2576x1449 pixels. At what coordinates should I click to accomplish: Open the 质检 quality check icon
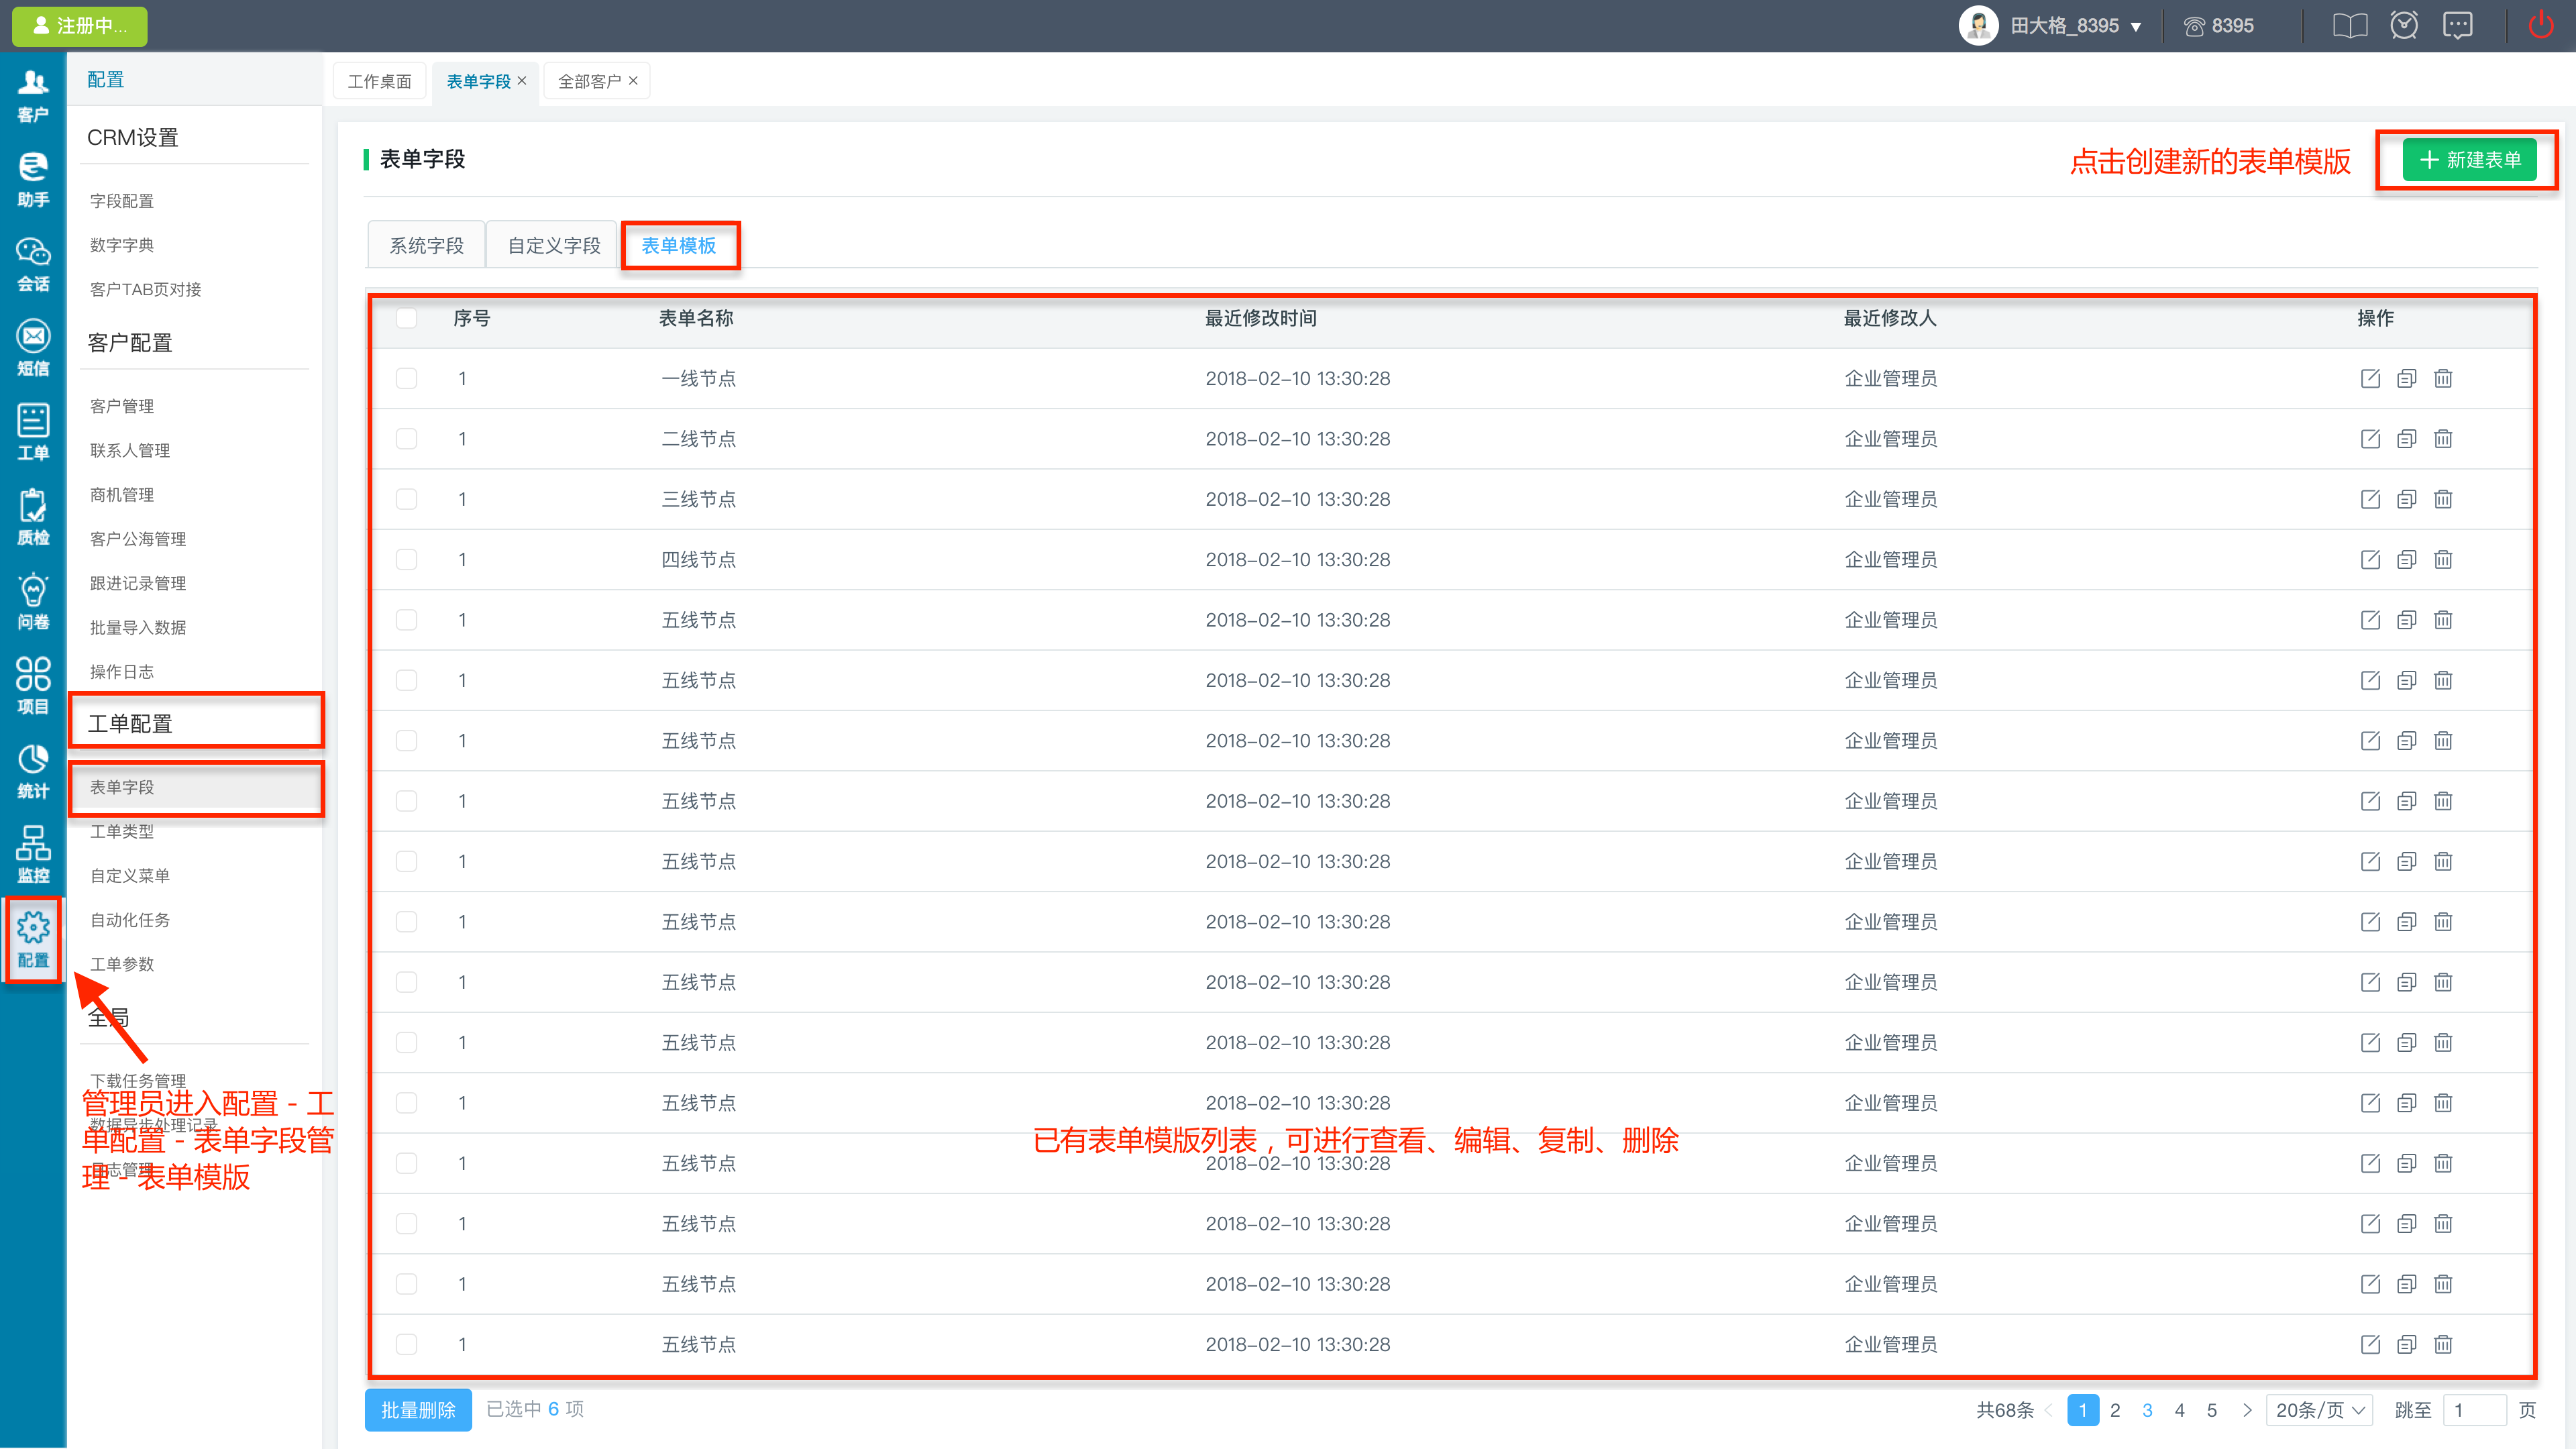pyautogui.click(x=33, y=518)
